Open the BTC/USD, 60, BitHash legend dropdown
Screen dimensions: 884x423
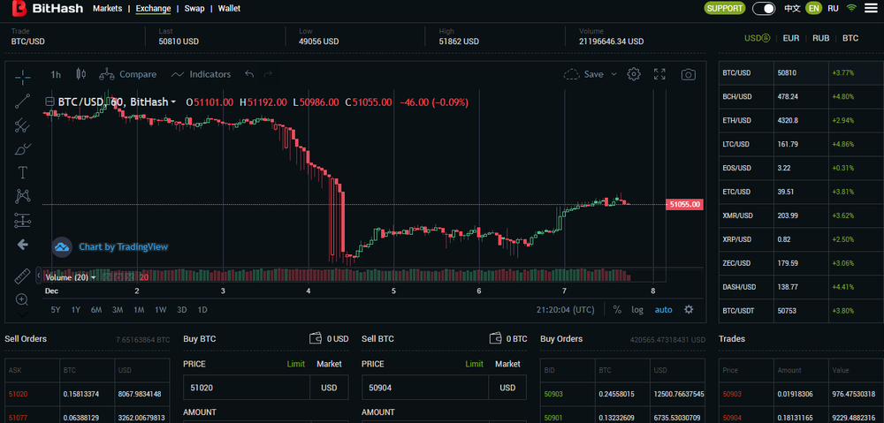(173, 102)
